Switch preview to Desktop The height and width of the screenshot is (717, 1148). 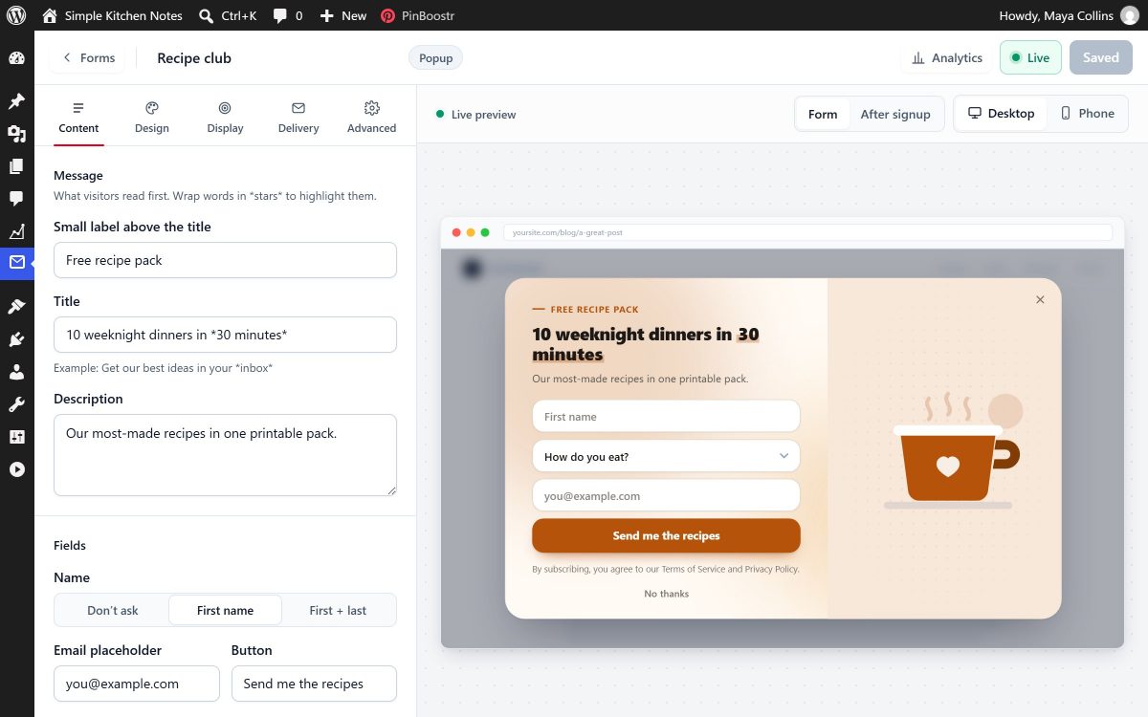pos(1001,113)
